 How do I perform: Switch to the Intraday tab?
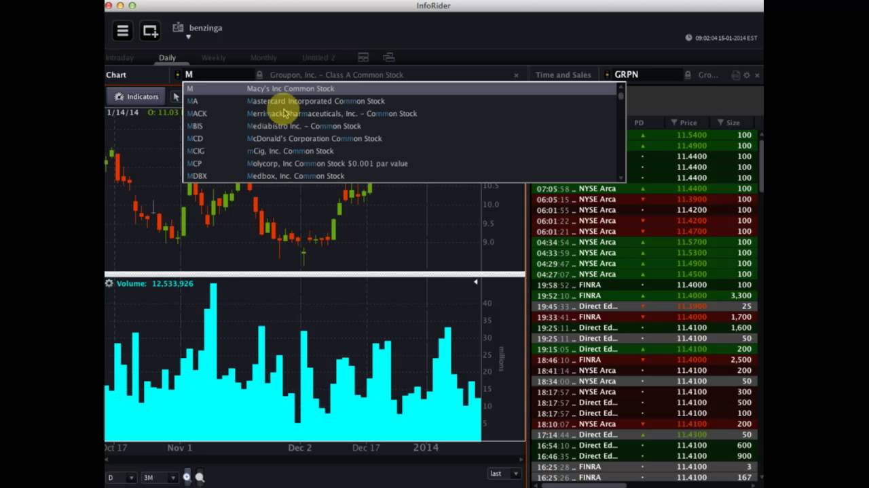click(x=119, y=58)
